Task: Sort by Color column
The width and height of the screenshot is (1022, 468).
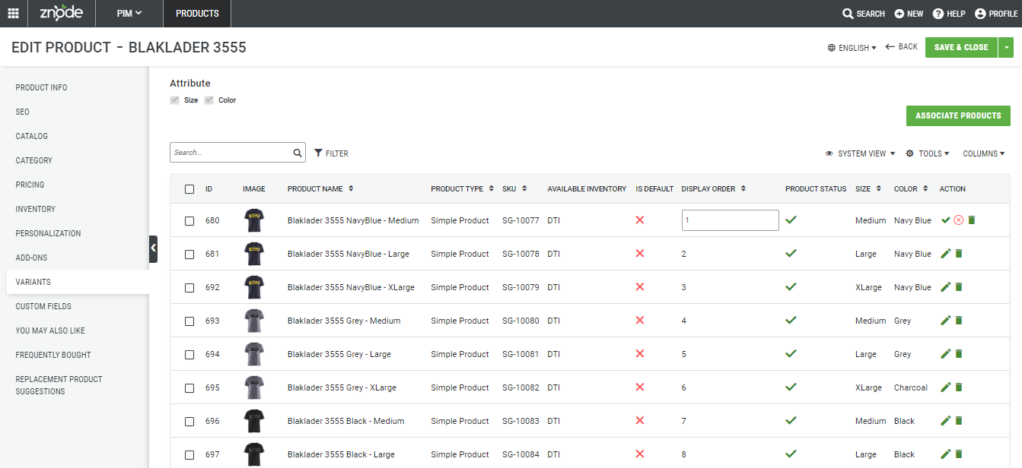Action: (x=911, y=189)
